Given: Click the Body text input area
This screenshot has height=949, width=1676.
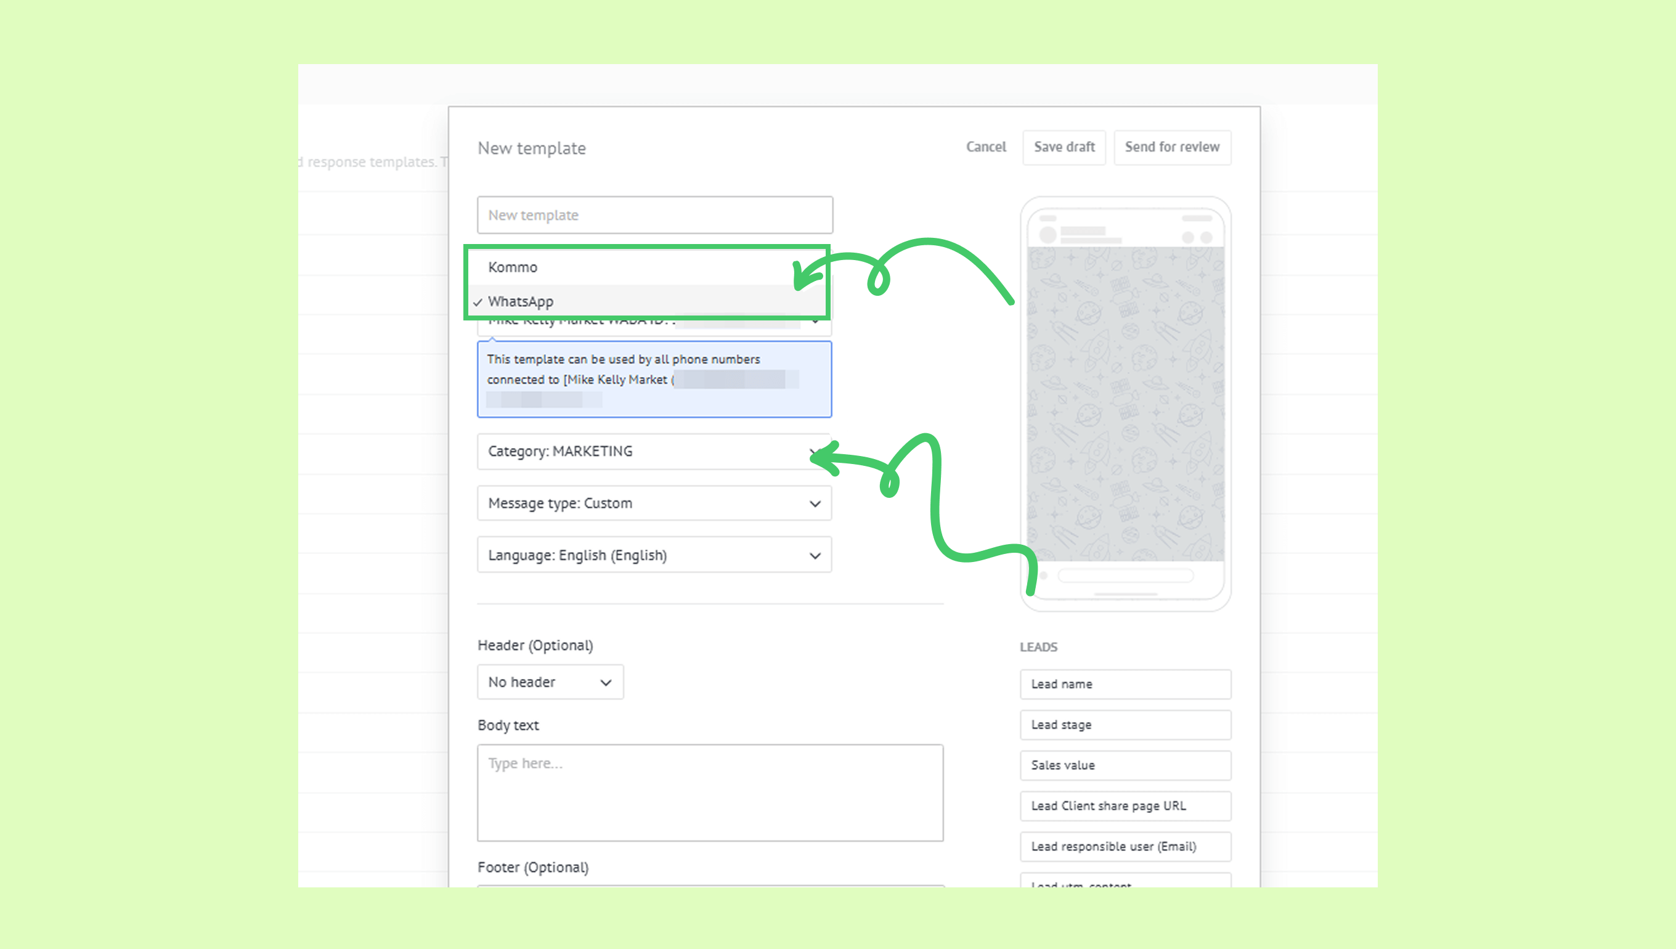Looking at the screenshot, I should (710, 793).
